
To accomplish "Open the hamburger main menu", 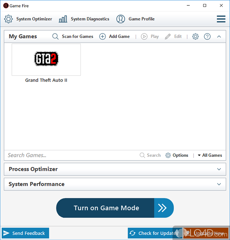I will (221, 19).
